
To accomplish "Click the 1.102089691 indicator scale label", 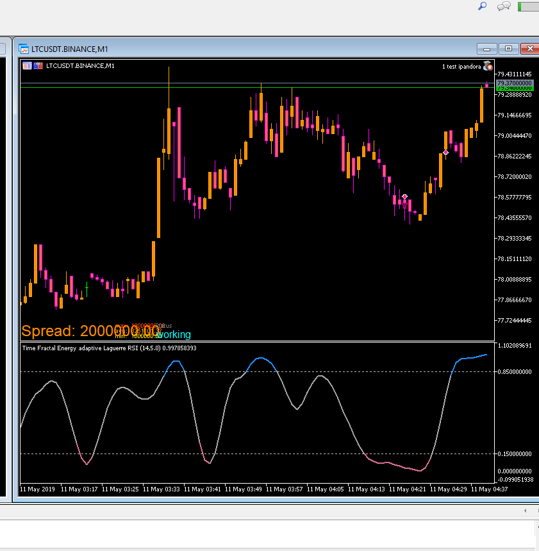I will (x=515, y=346).
